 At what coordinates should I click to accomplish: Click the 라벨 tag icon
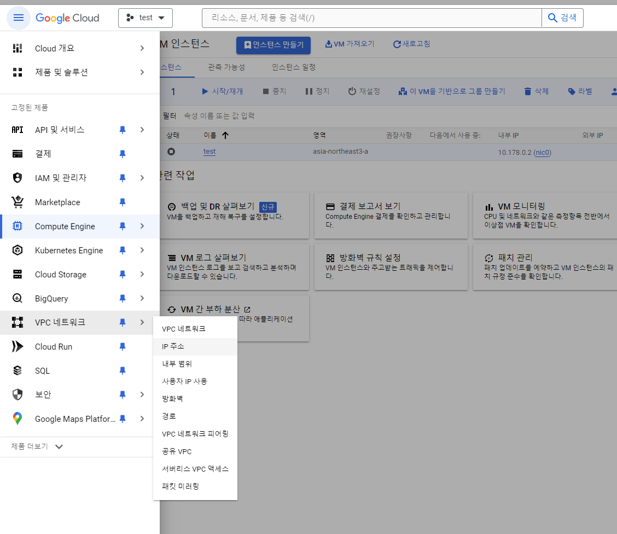[572, 92]
